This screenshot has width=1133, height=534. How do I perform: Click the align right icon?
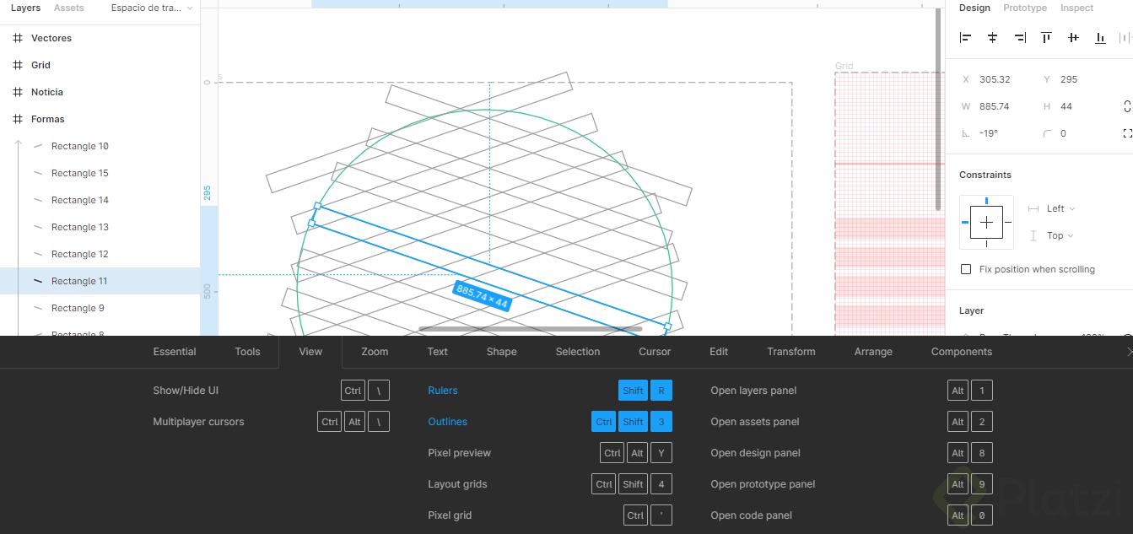coord(1020,38)
